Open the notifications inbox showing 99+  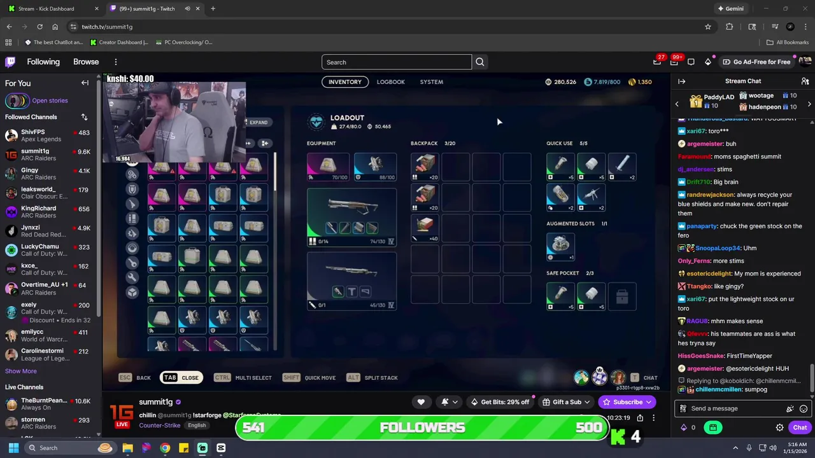pos(674,62)
